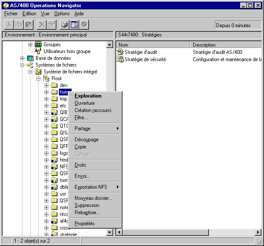
Task: Select the Stratégie d'audit row name
Action: pos(141,52)
